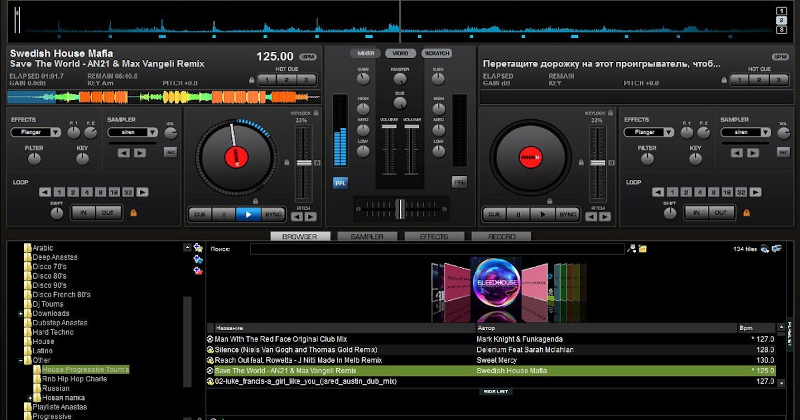Open the left deck siren sampler dropdown

(133, 132)
